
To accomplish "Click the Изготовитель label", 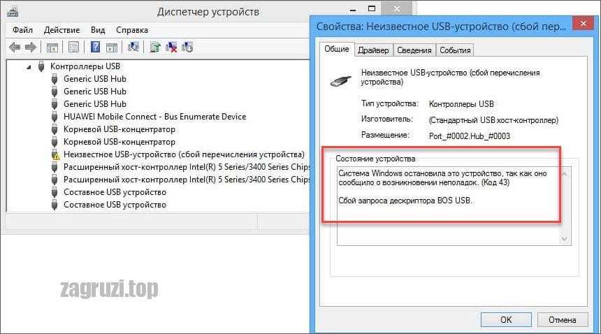I will point(386,119).
